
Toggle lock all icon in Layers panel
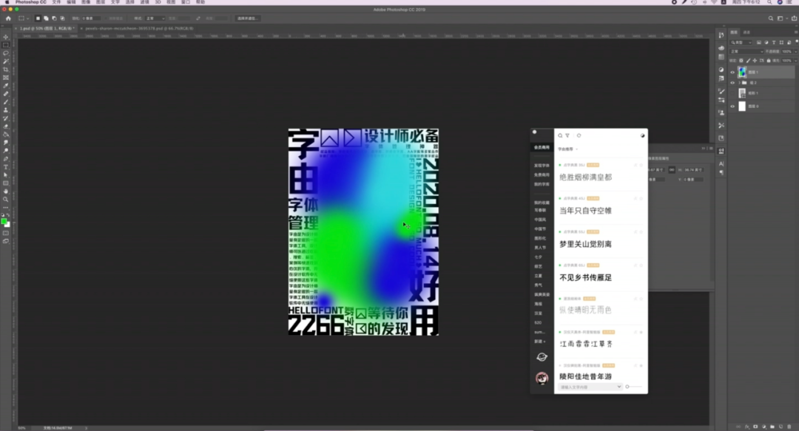(x=769, y=61)
